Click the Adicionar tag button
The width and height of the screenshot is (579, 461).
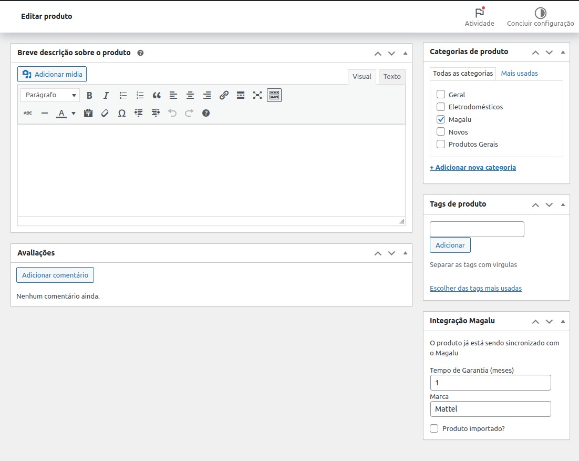point(450,245)
